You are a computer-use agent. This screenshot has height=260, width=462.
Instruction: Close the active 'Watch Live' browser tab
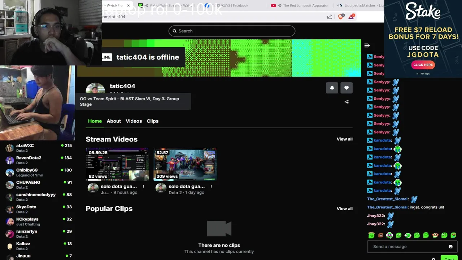128,5
